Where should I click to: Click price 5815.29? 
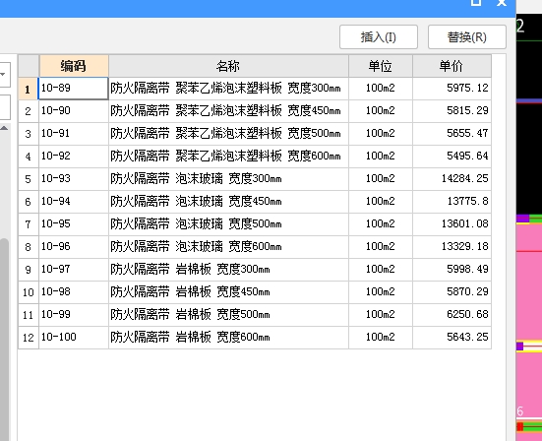coord(452,110)
